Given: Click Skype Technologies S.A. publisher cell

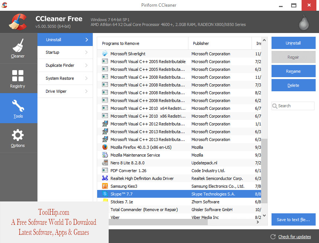Looking at the screenshot, I should [213, 194].
